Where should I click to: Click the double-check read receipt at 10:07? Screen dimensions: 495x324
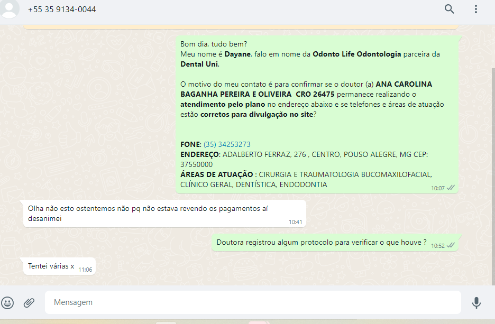(451, 188)
